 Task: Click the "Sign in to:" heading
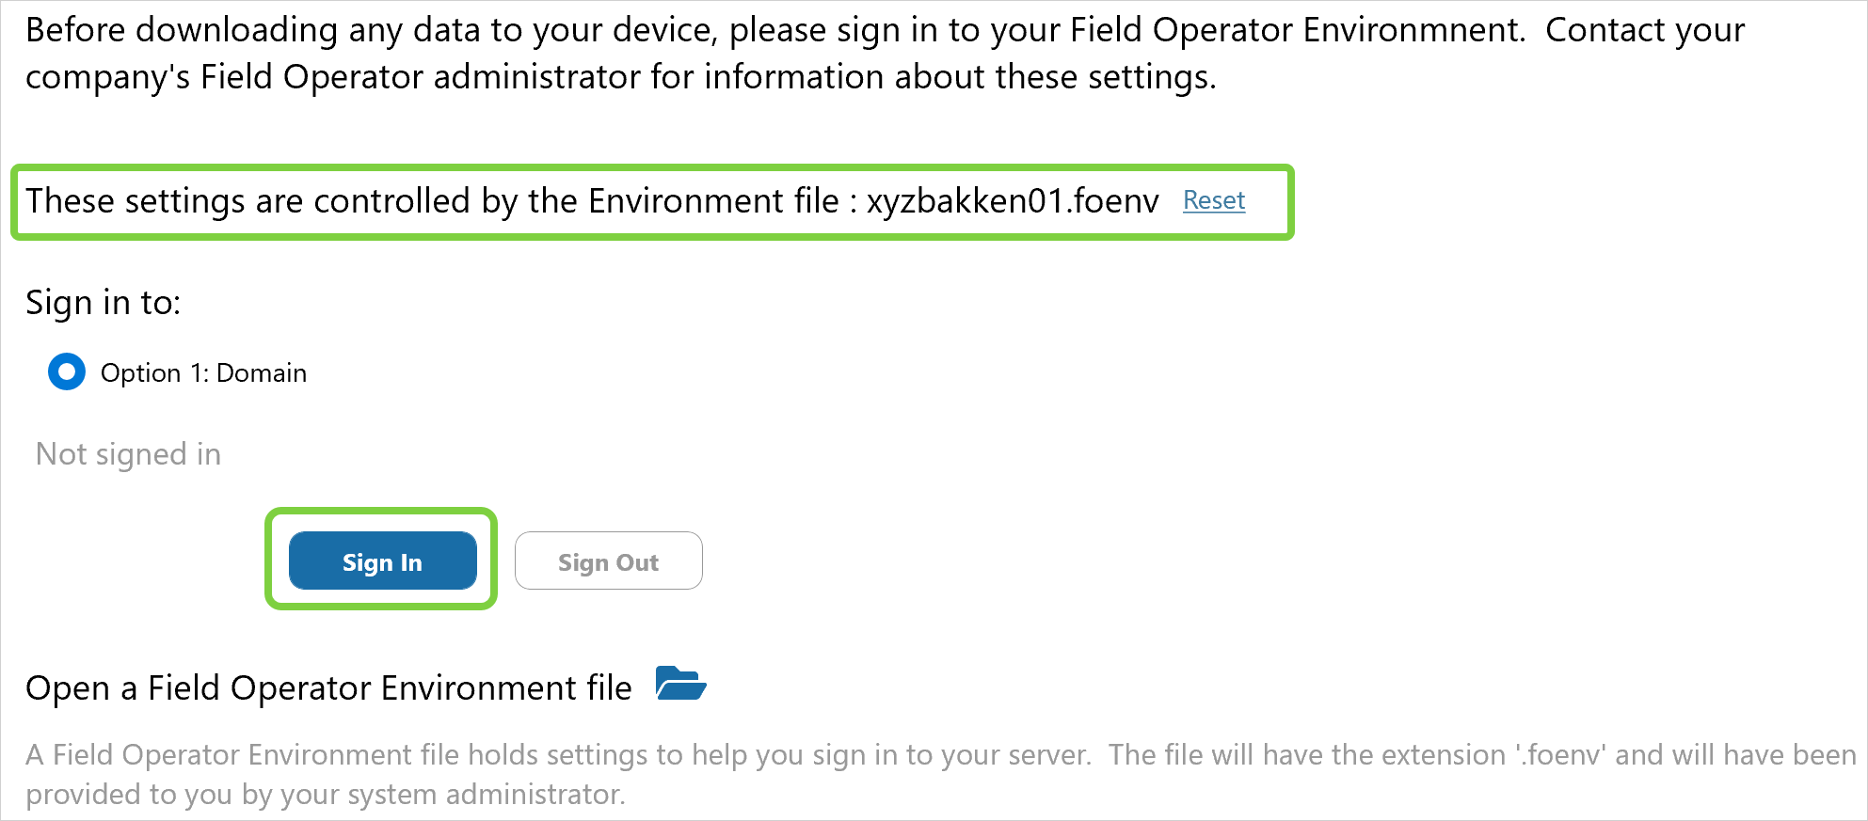pyautogui.click(x=103, y=303)
